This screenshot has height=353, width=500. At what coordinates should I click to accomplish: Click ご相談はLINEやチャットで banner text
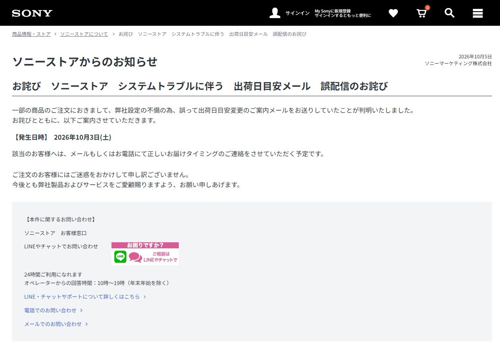pyautogui.click(x=160, y=257)
